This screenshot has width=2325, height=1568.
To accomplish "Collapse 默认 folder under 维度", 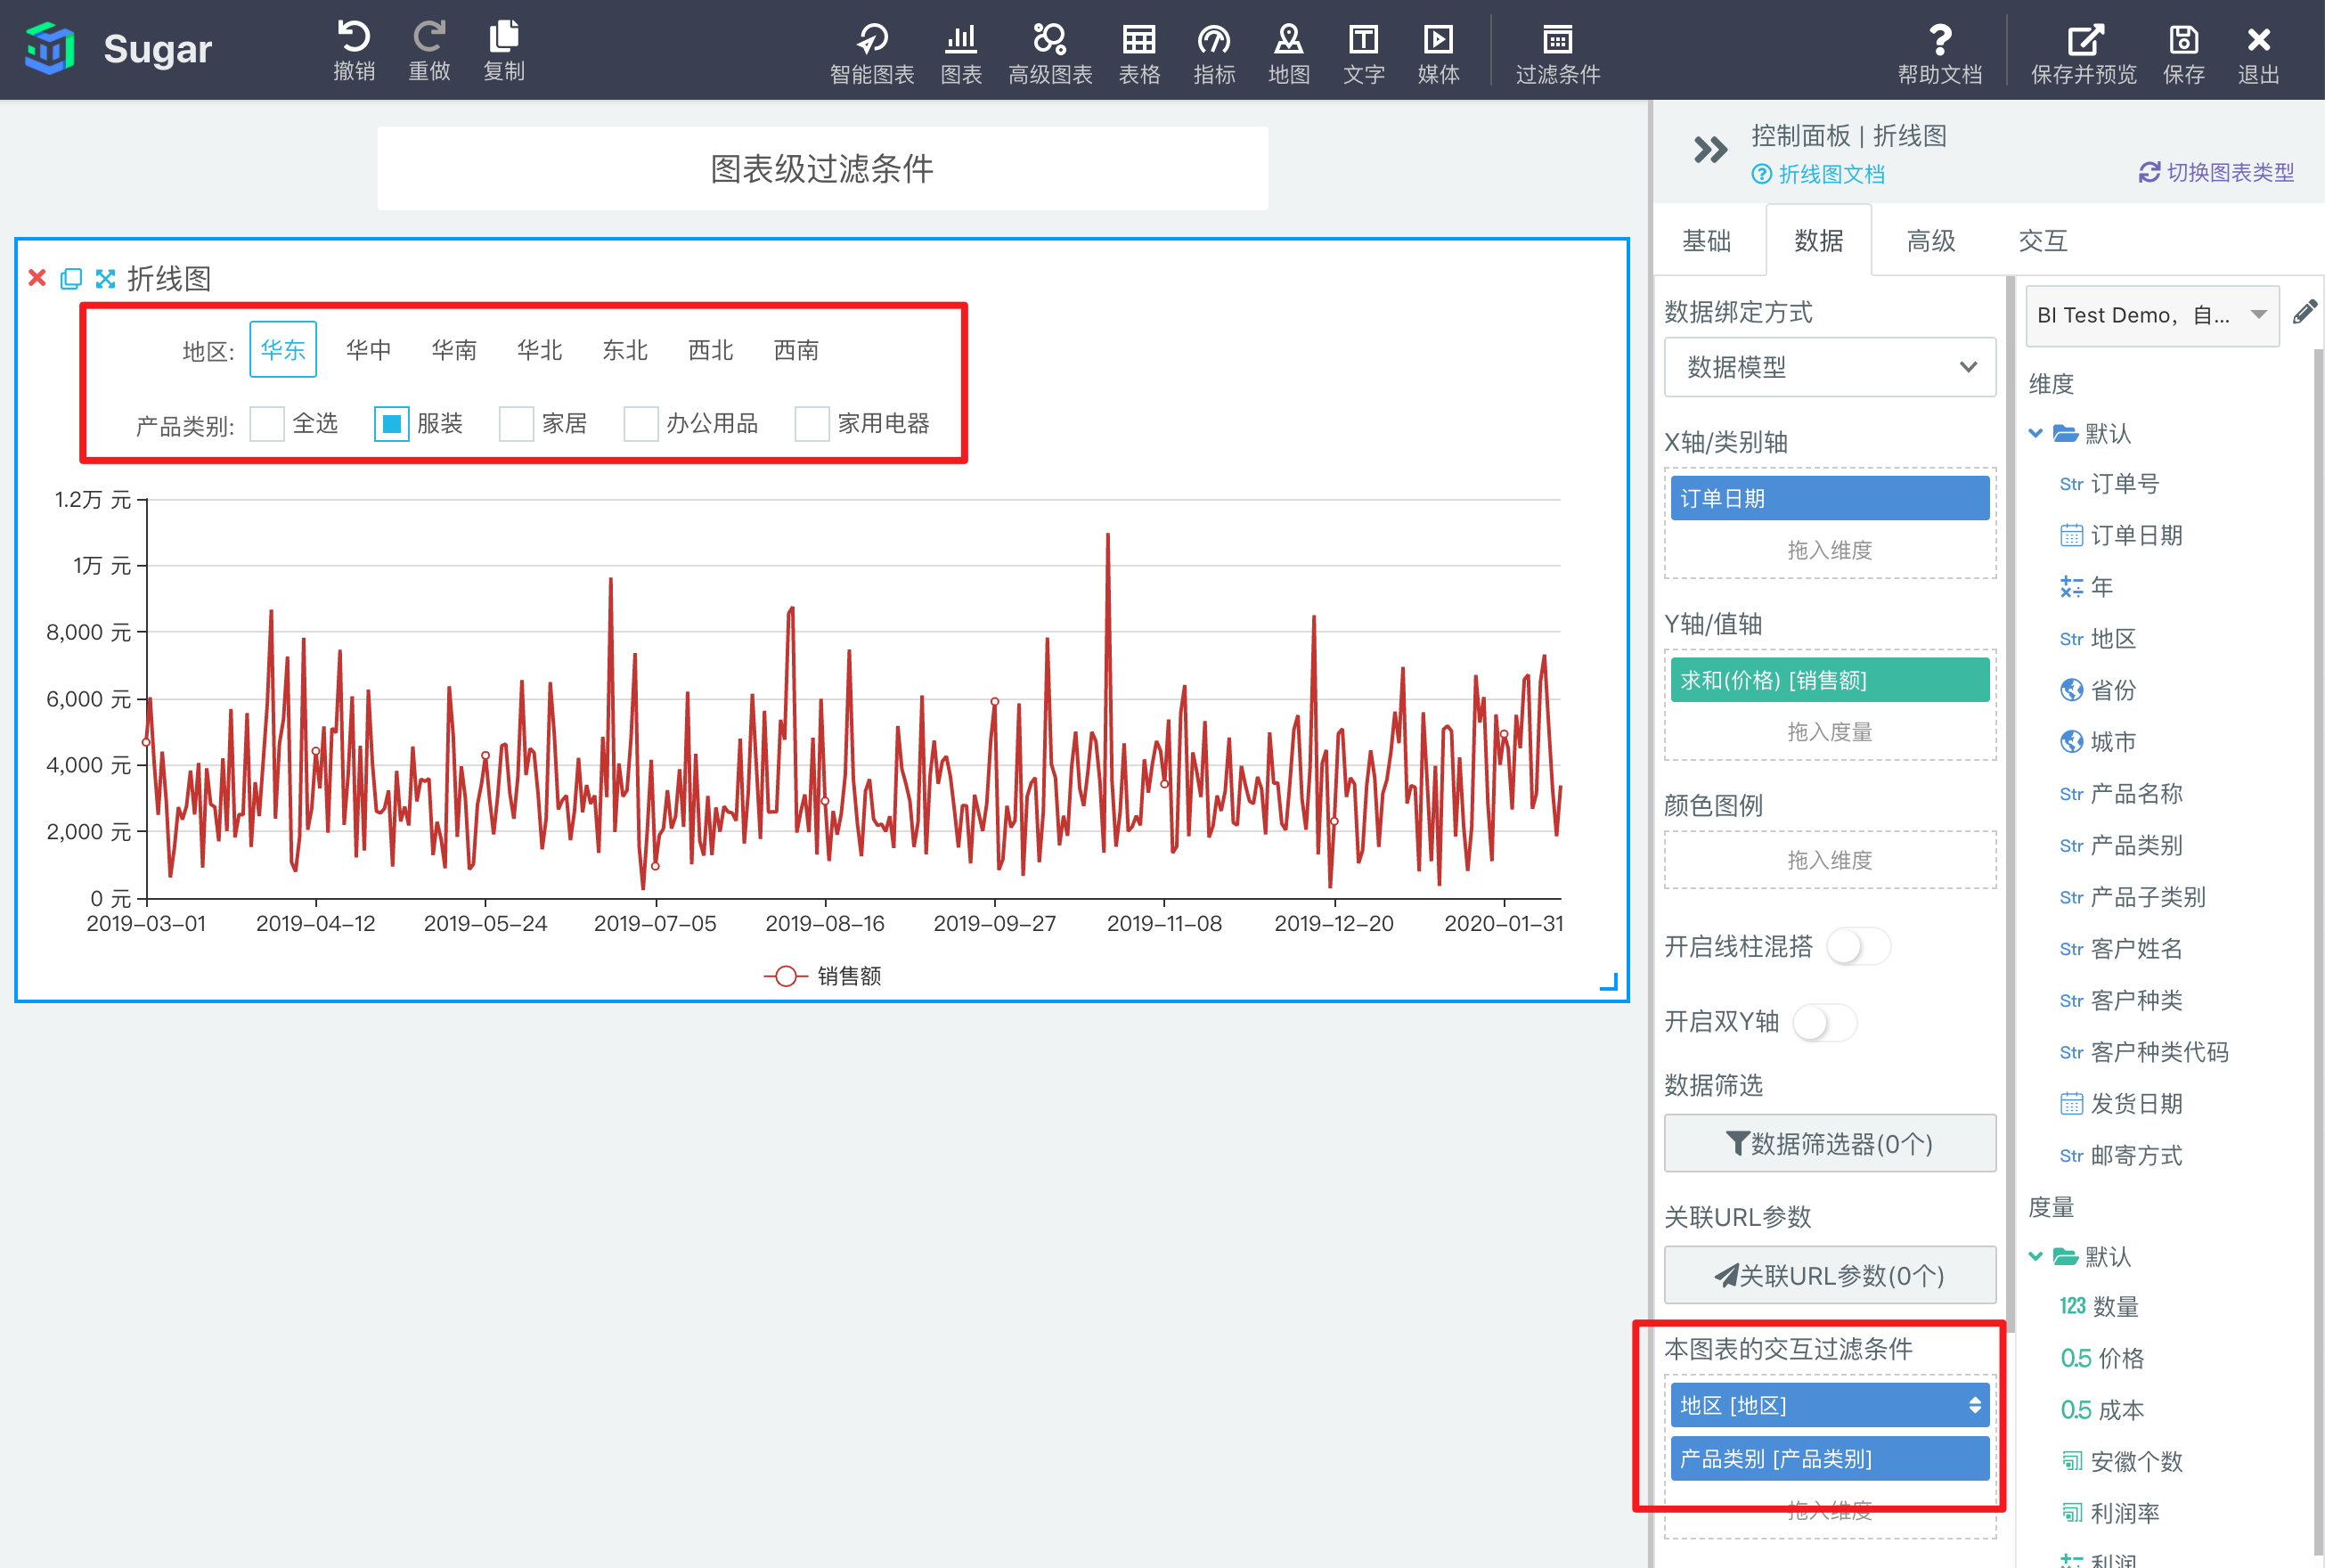I will tap(2035, 433).
